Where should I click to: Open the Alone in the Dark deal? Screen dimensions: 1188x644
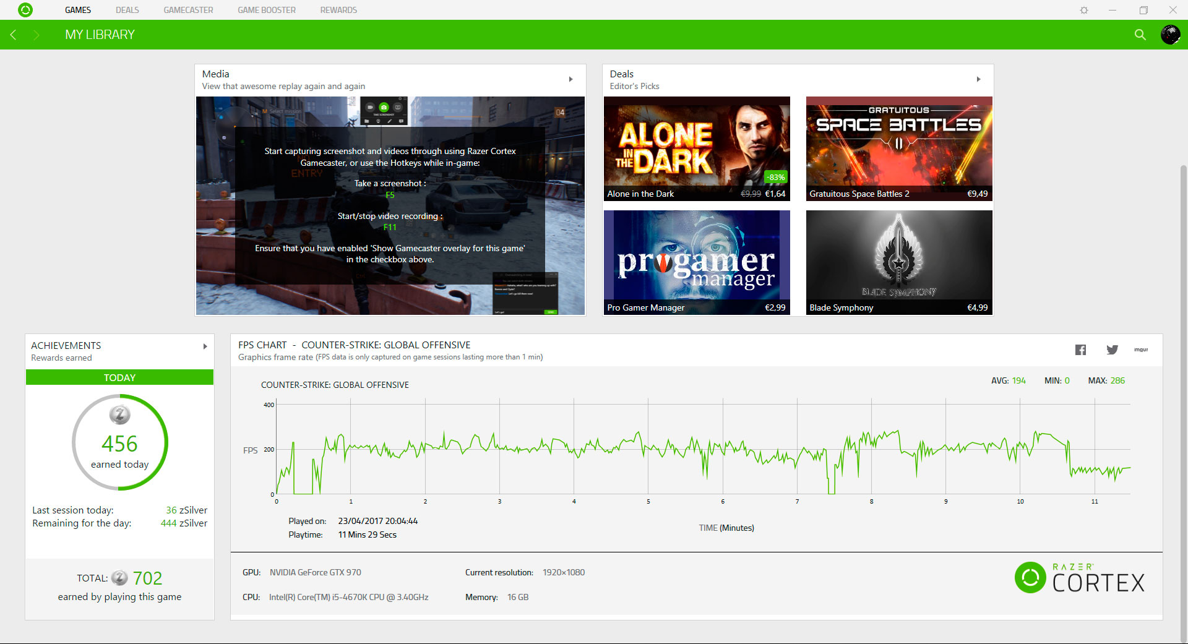(697, 148)
